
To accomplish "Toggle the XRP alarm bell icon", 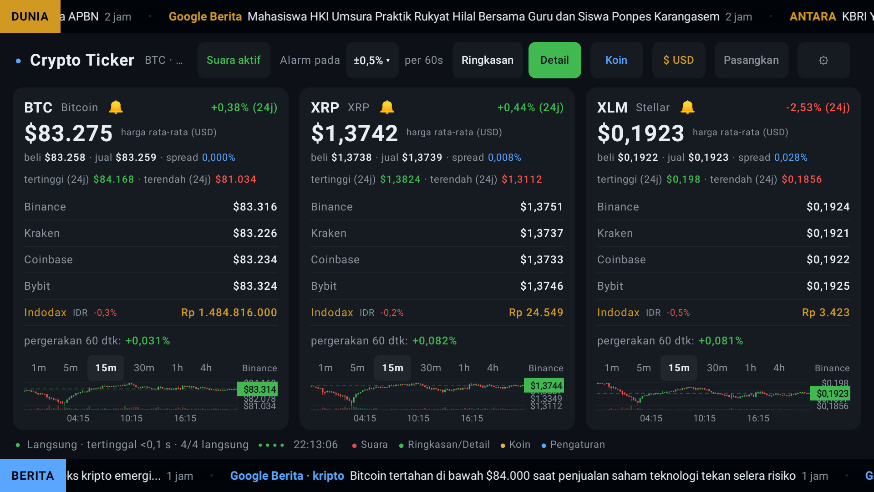I will (387, 108).
